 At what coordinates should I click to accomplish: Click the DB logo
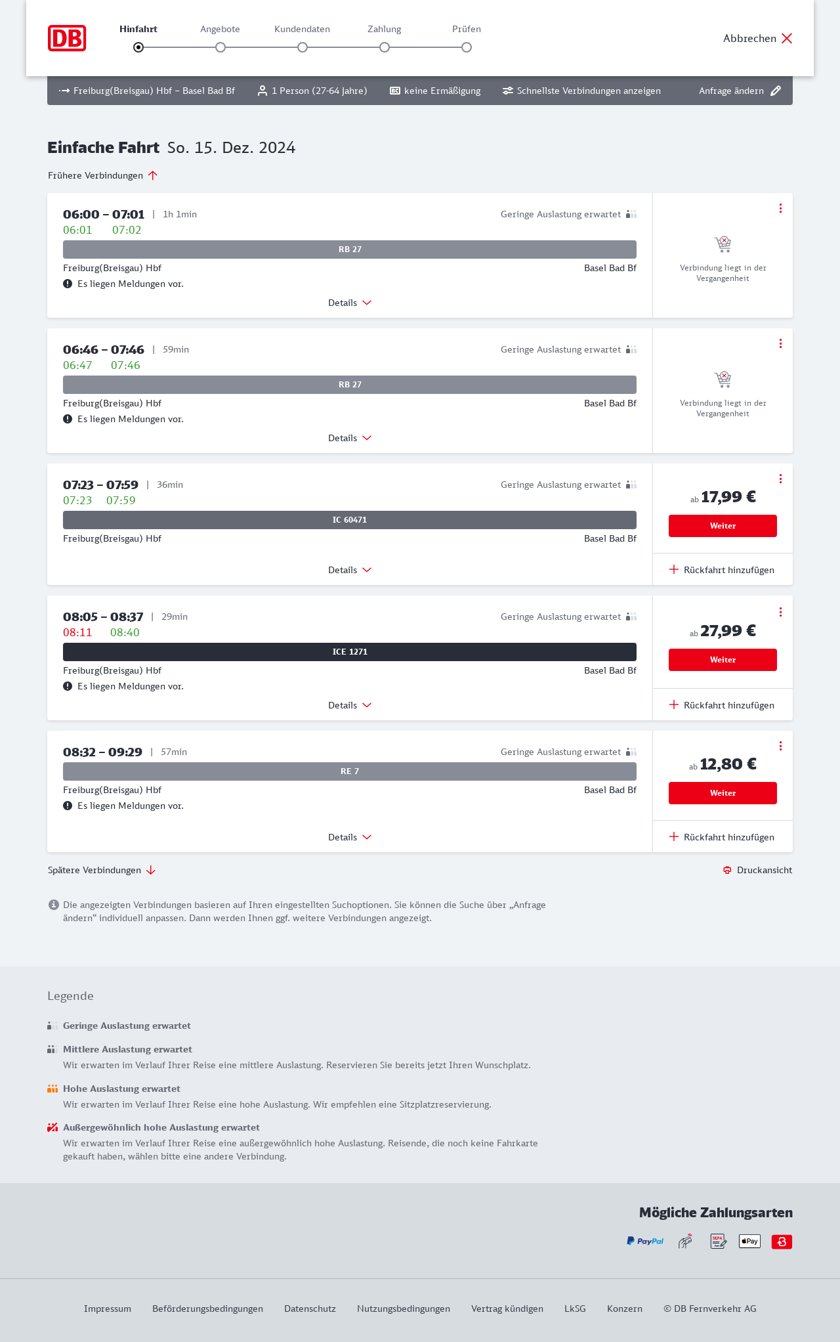tap(67, 38)
